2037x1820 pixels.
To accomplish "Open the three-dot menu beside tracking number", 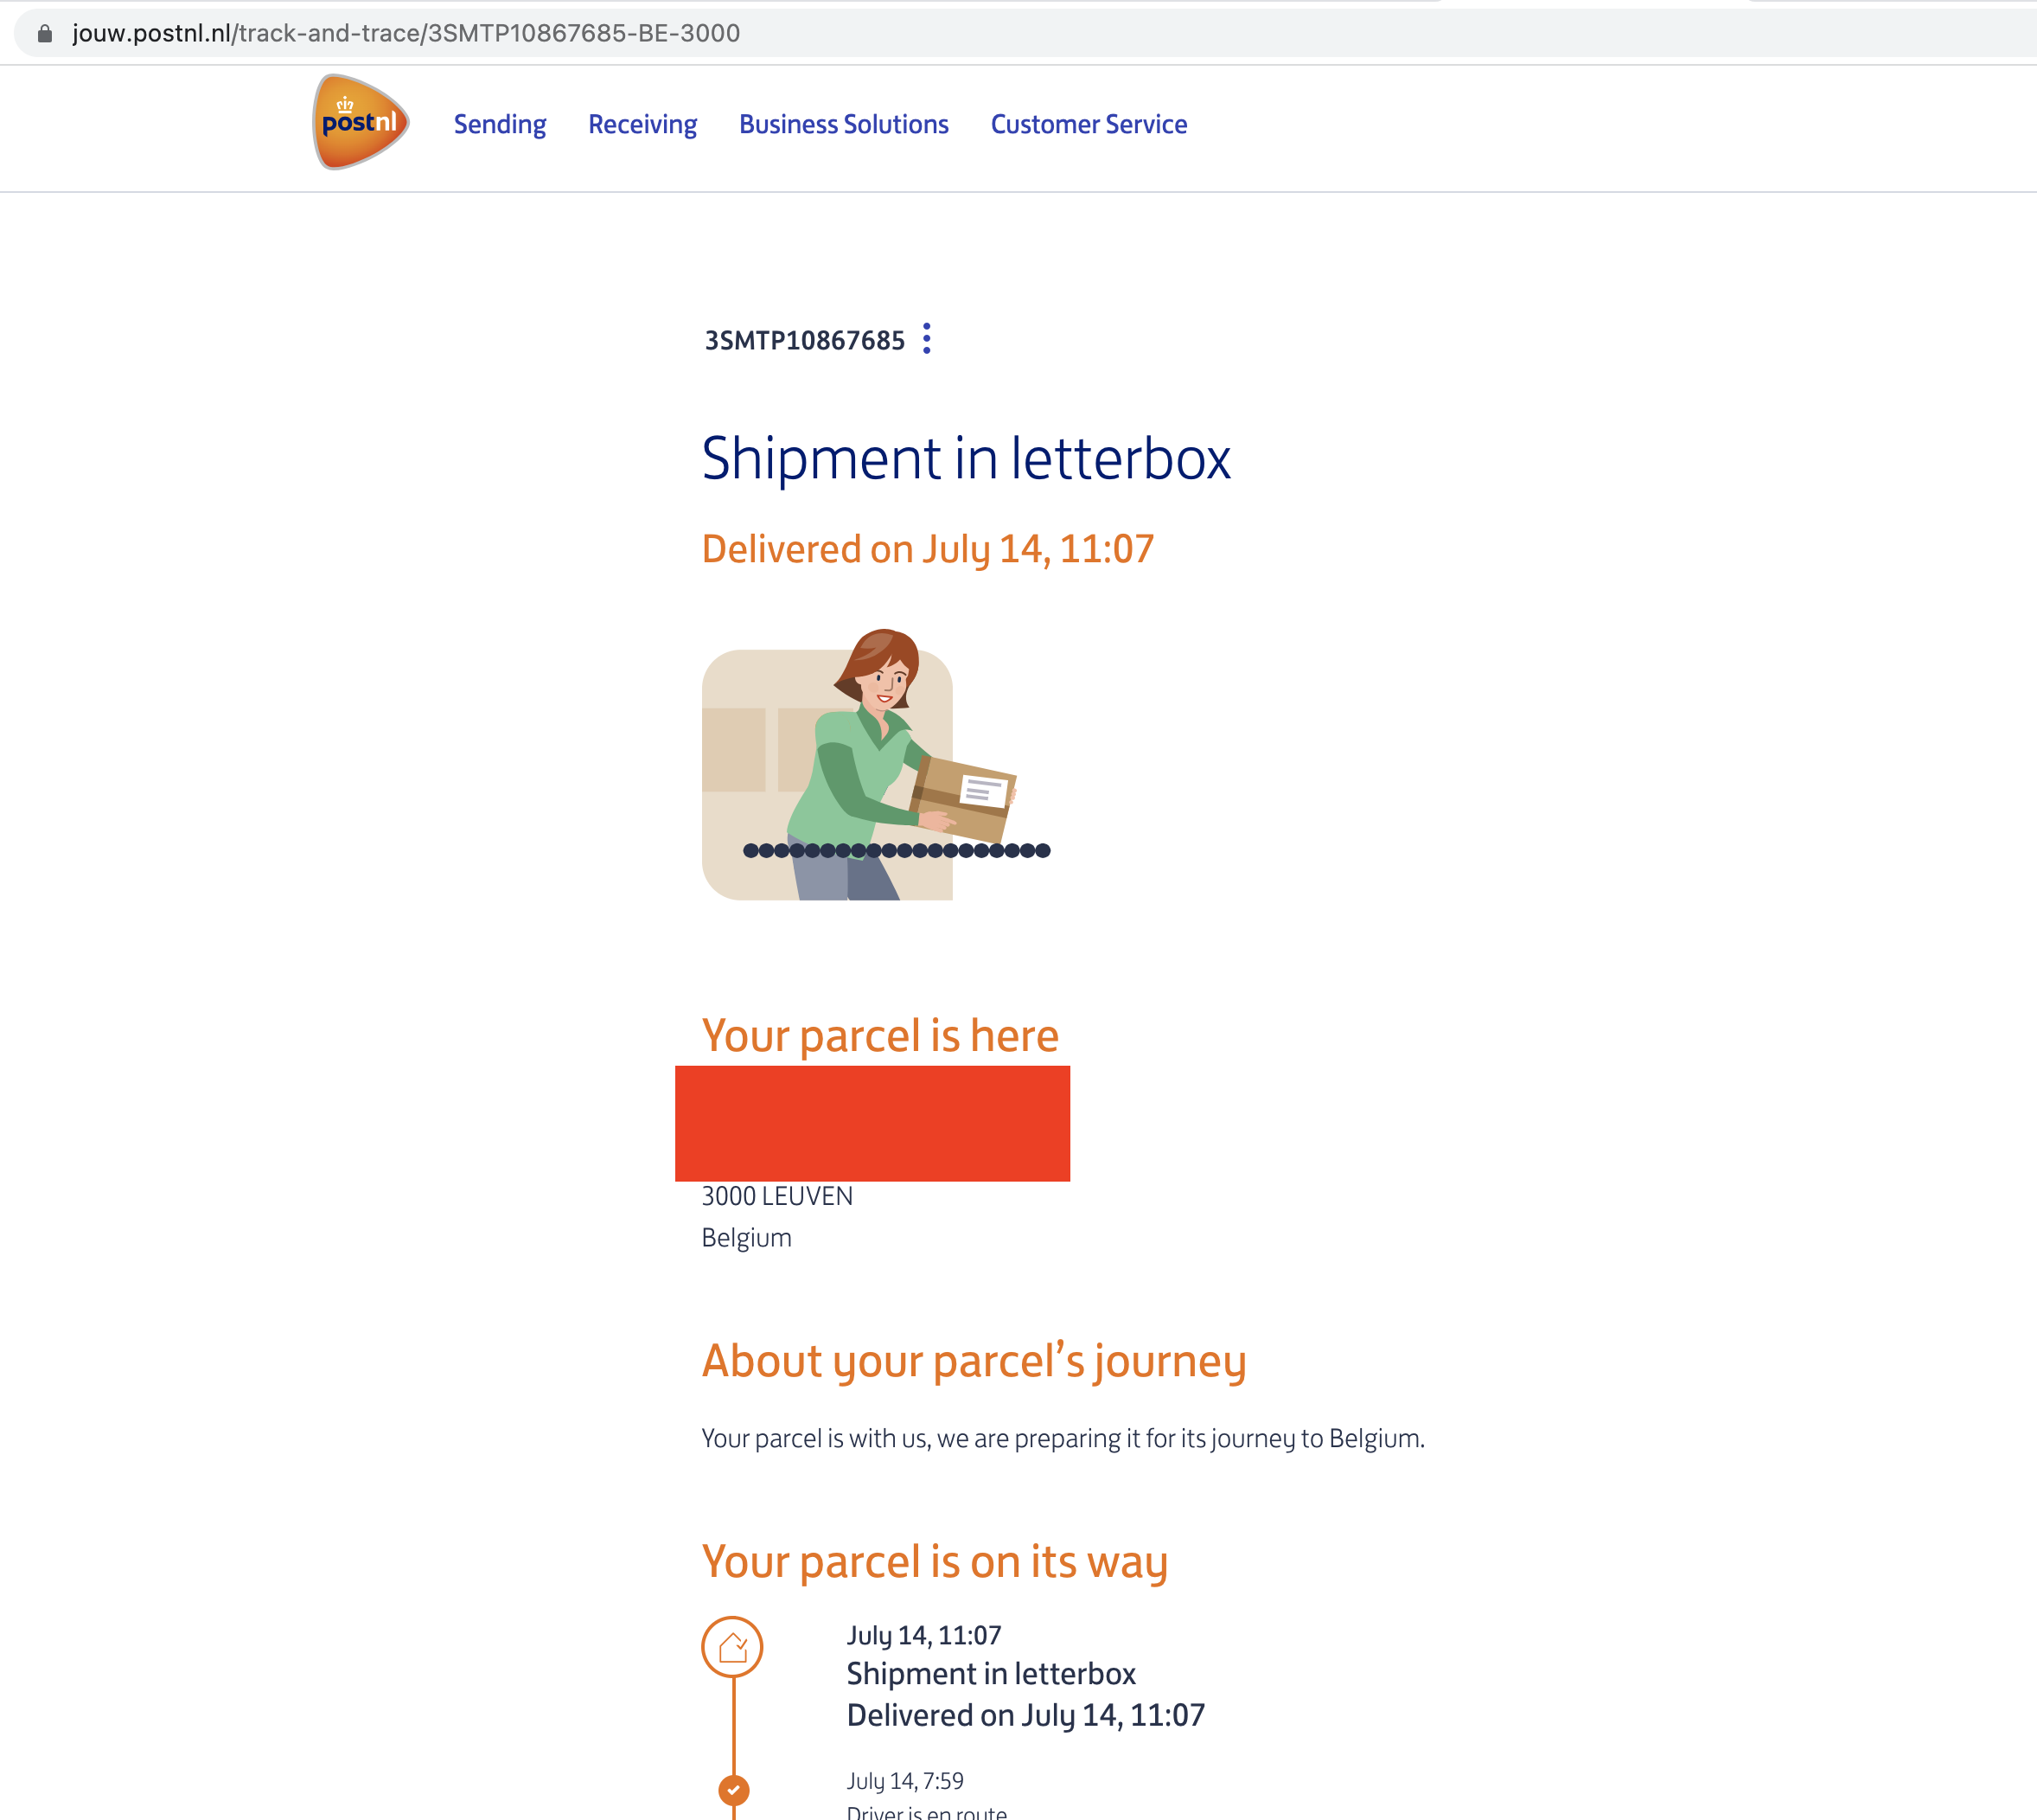I will coord(929,340).
